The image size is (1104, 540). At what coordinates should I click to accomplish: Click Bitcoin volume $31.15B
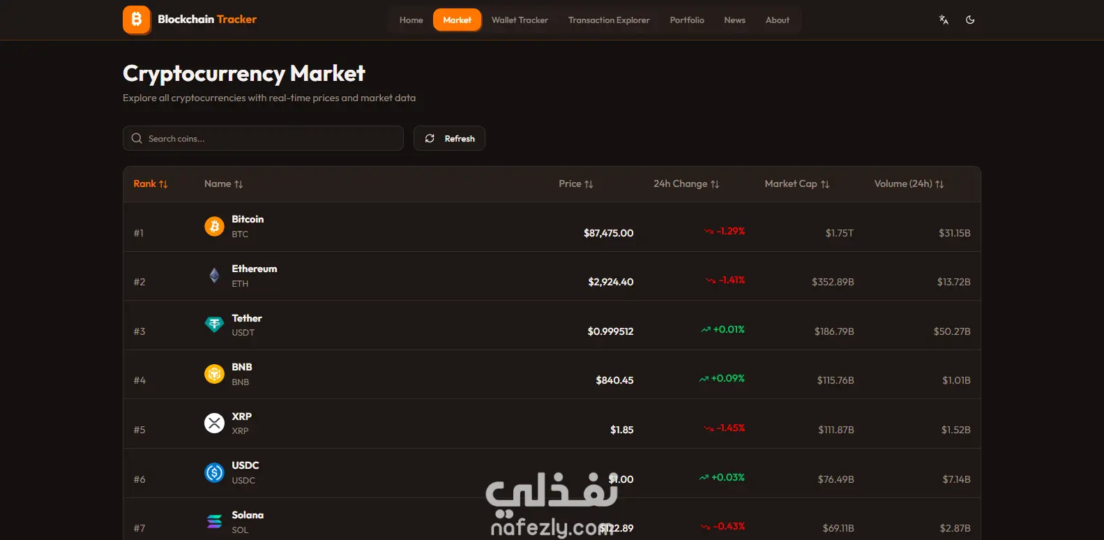coord(955,233)
